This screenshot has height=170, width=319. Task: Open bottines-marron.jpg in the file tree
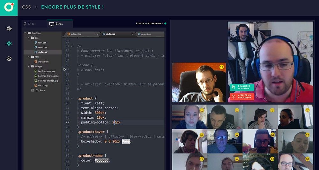(48, 81)
